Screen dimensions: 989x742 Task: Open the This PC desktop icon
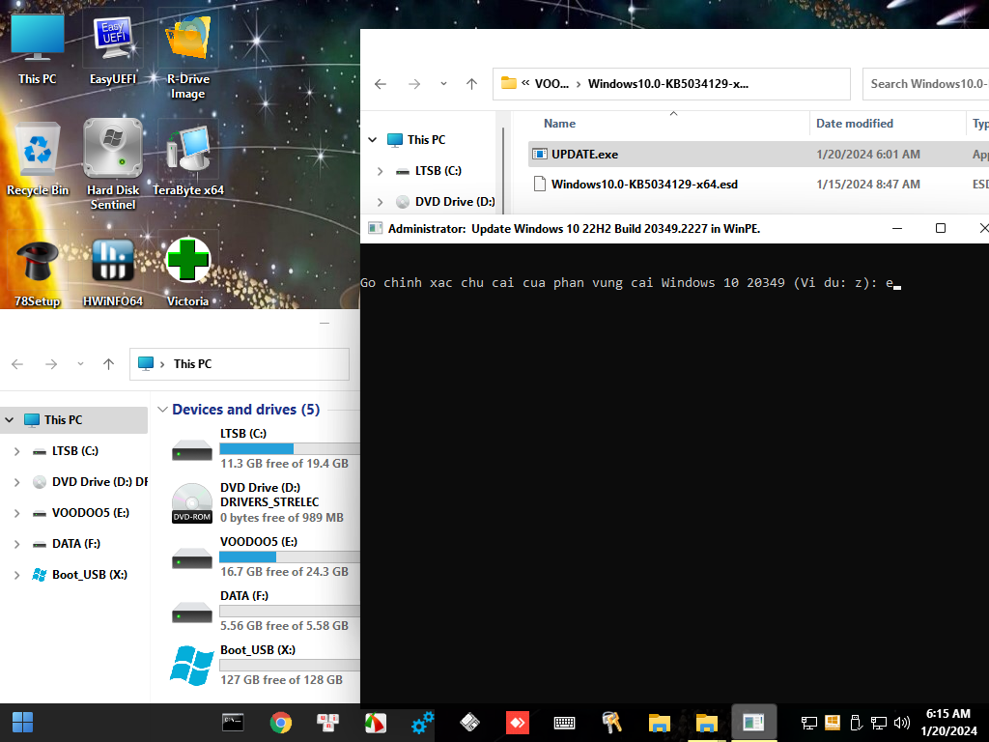(38, 48)
